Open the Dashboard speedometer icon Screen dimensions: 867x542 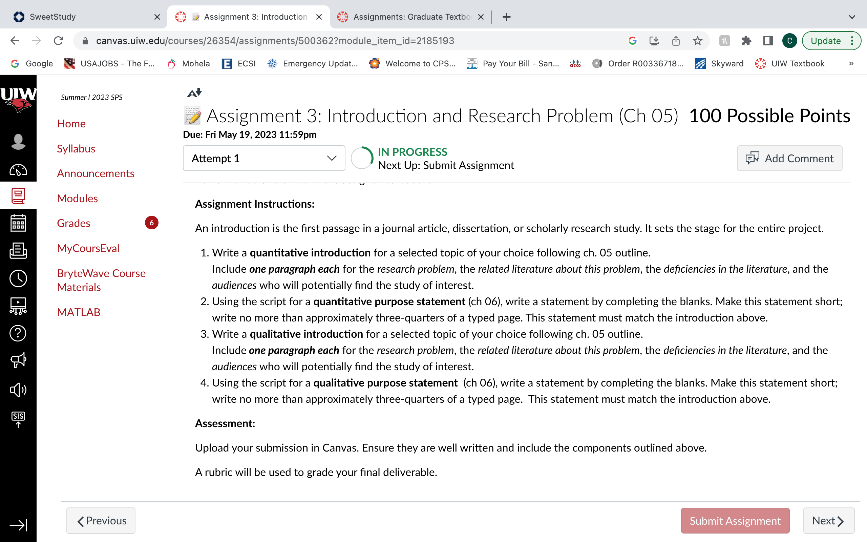18,170
